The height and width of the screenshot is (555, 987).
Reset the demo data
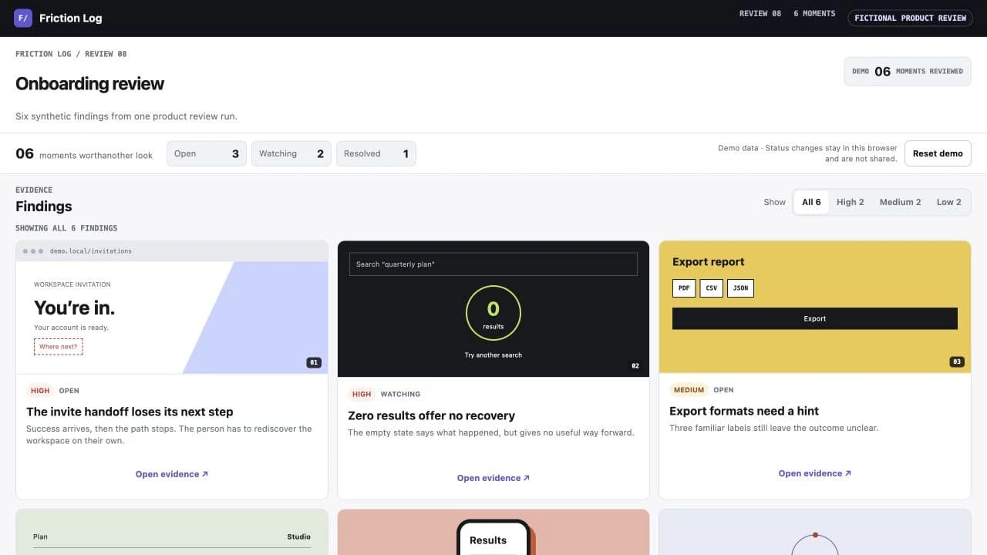point(938,153)
